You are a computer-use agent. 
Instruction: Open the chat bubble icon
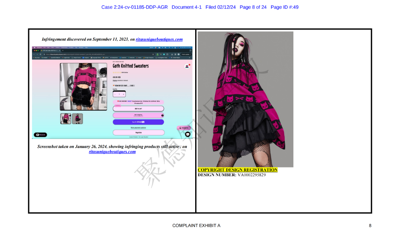188,134
